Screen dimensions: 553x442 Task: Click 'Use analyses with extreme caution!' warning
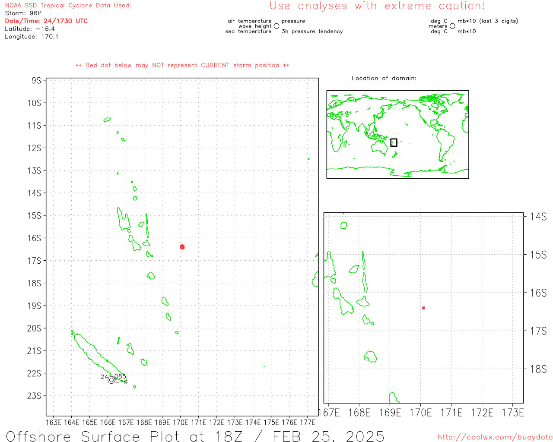pos(377,6)
